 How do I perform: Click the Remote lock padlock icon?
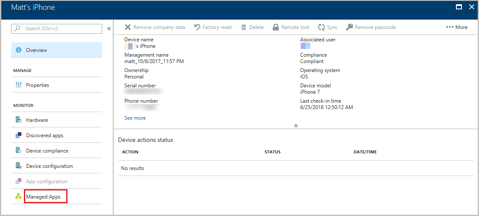(x=276, y=27)
